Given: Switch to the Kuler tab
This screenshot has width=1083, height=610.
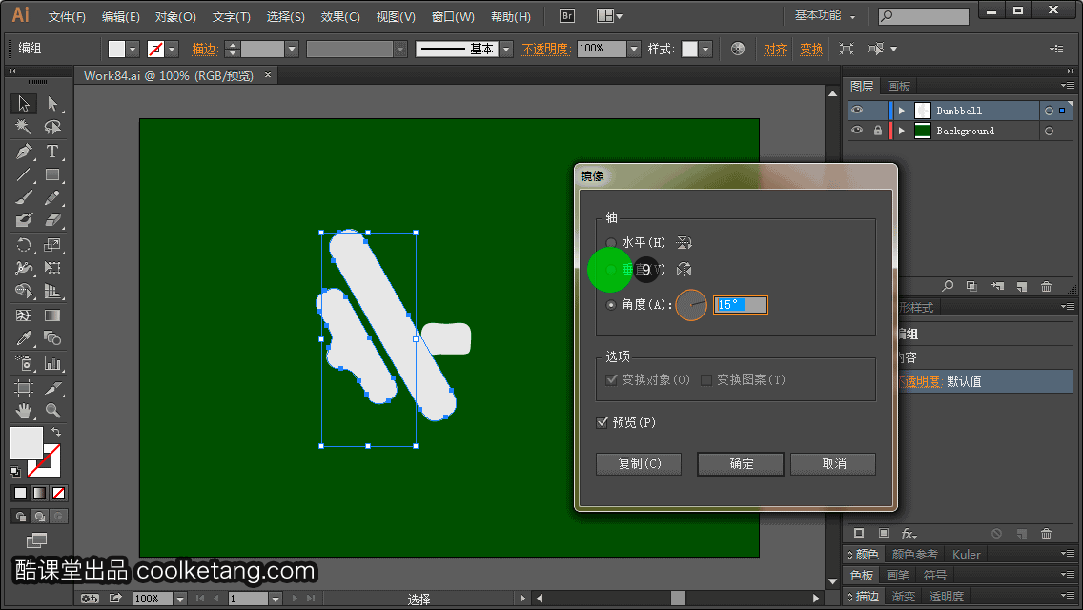Looking at the screenshot, I should point(967,554).
